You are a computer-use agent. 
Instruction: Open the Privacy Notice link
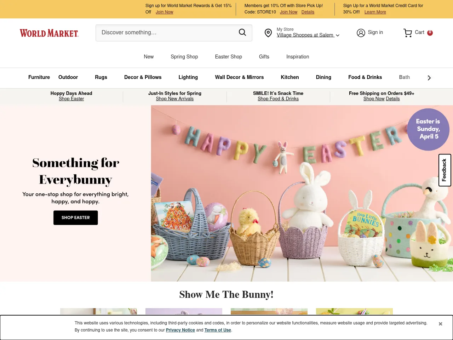click(180, 330)
